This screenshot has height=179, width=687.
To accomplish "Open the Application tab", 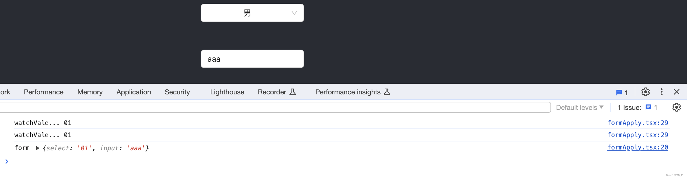I will 134,92.
